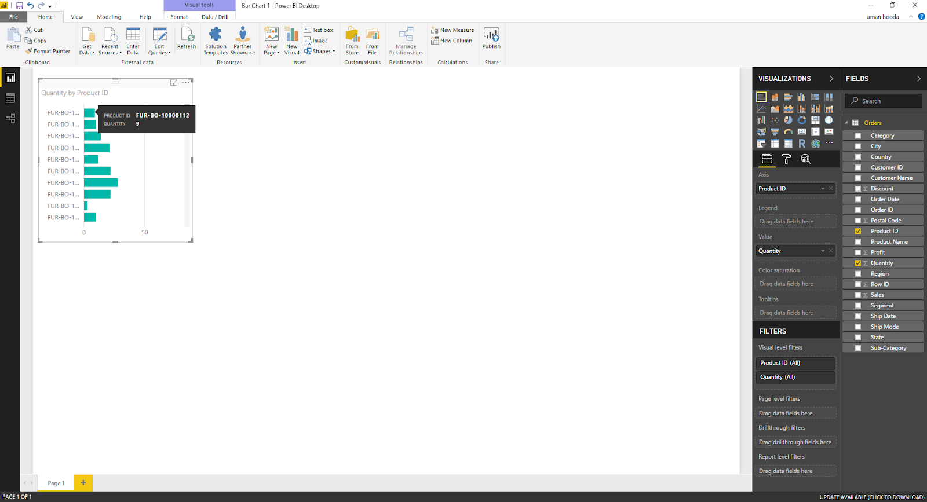
Task: Pick the ArcGIS map visualization
Action: [x=815, y=144]
